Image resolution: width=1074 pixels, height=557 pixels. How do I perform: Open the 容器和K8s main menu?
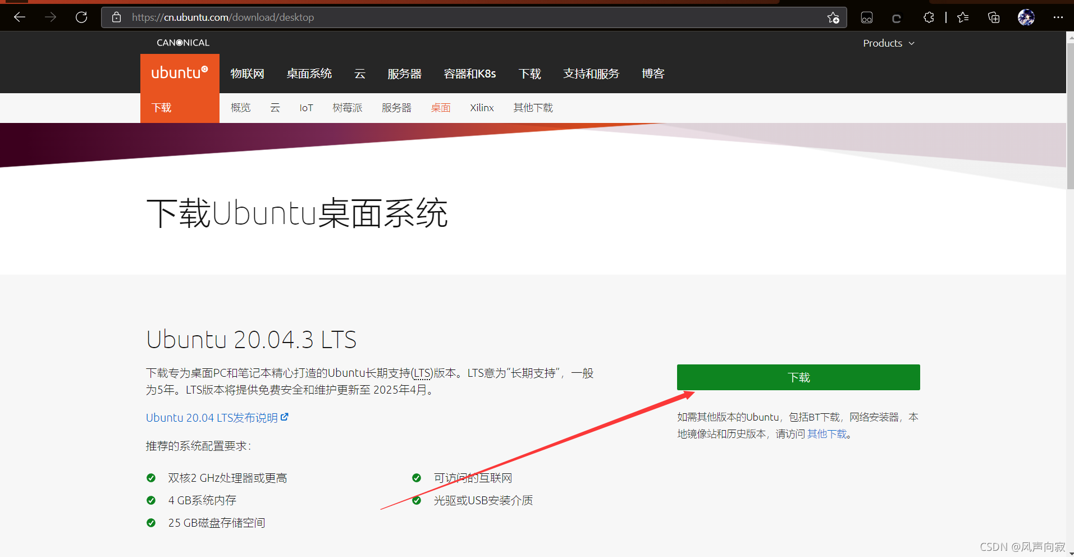(x=470, y=74)
